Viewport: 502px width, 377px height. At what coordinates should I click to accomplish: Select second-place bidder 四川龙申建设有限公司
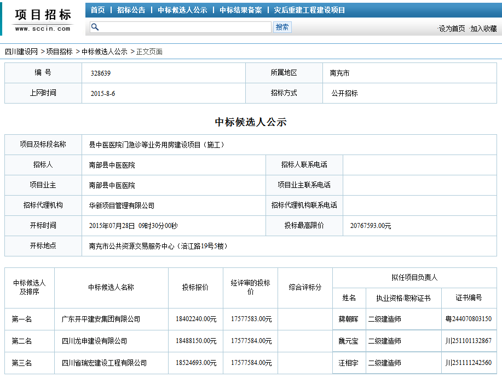[94, 341]
